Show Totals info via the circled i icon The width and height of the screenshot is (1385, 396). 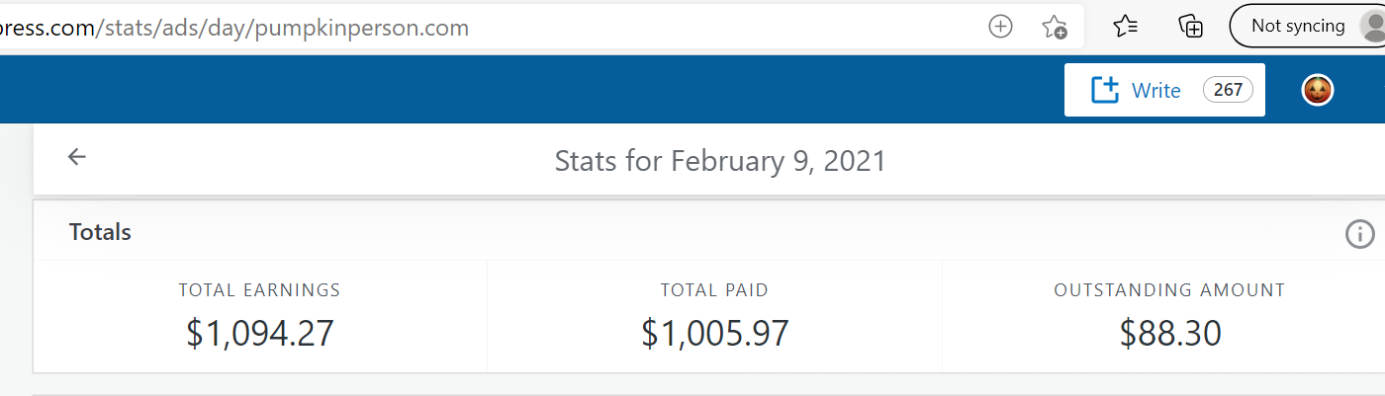coord(1360,234)
